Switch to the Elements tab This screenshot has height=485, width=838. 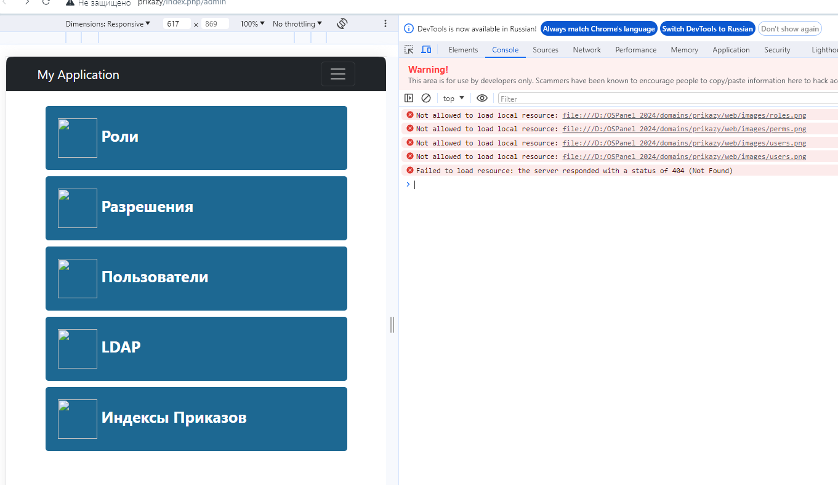coord(463,50)
